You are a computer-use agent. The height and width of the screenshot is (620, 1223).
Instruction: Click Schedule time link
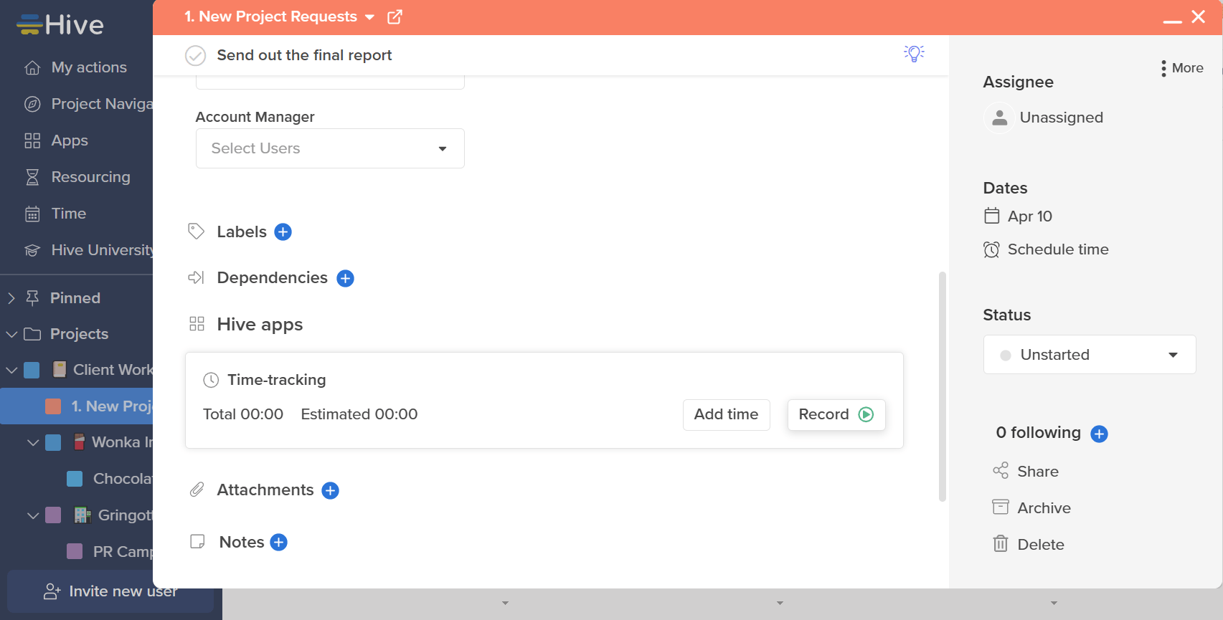1058,249
